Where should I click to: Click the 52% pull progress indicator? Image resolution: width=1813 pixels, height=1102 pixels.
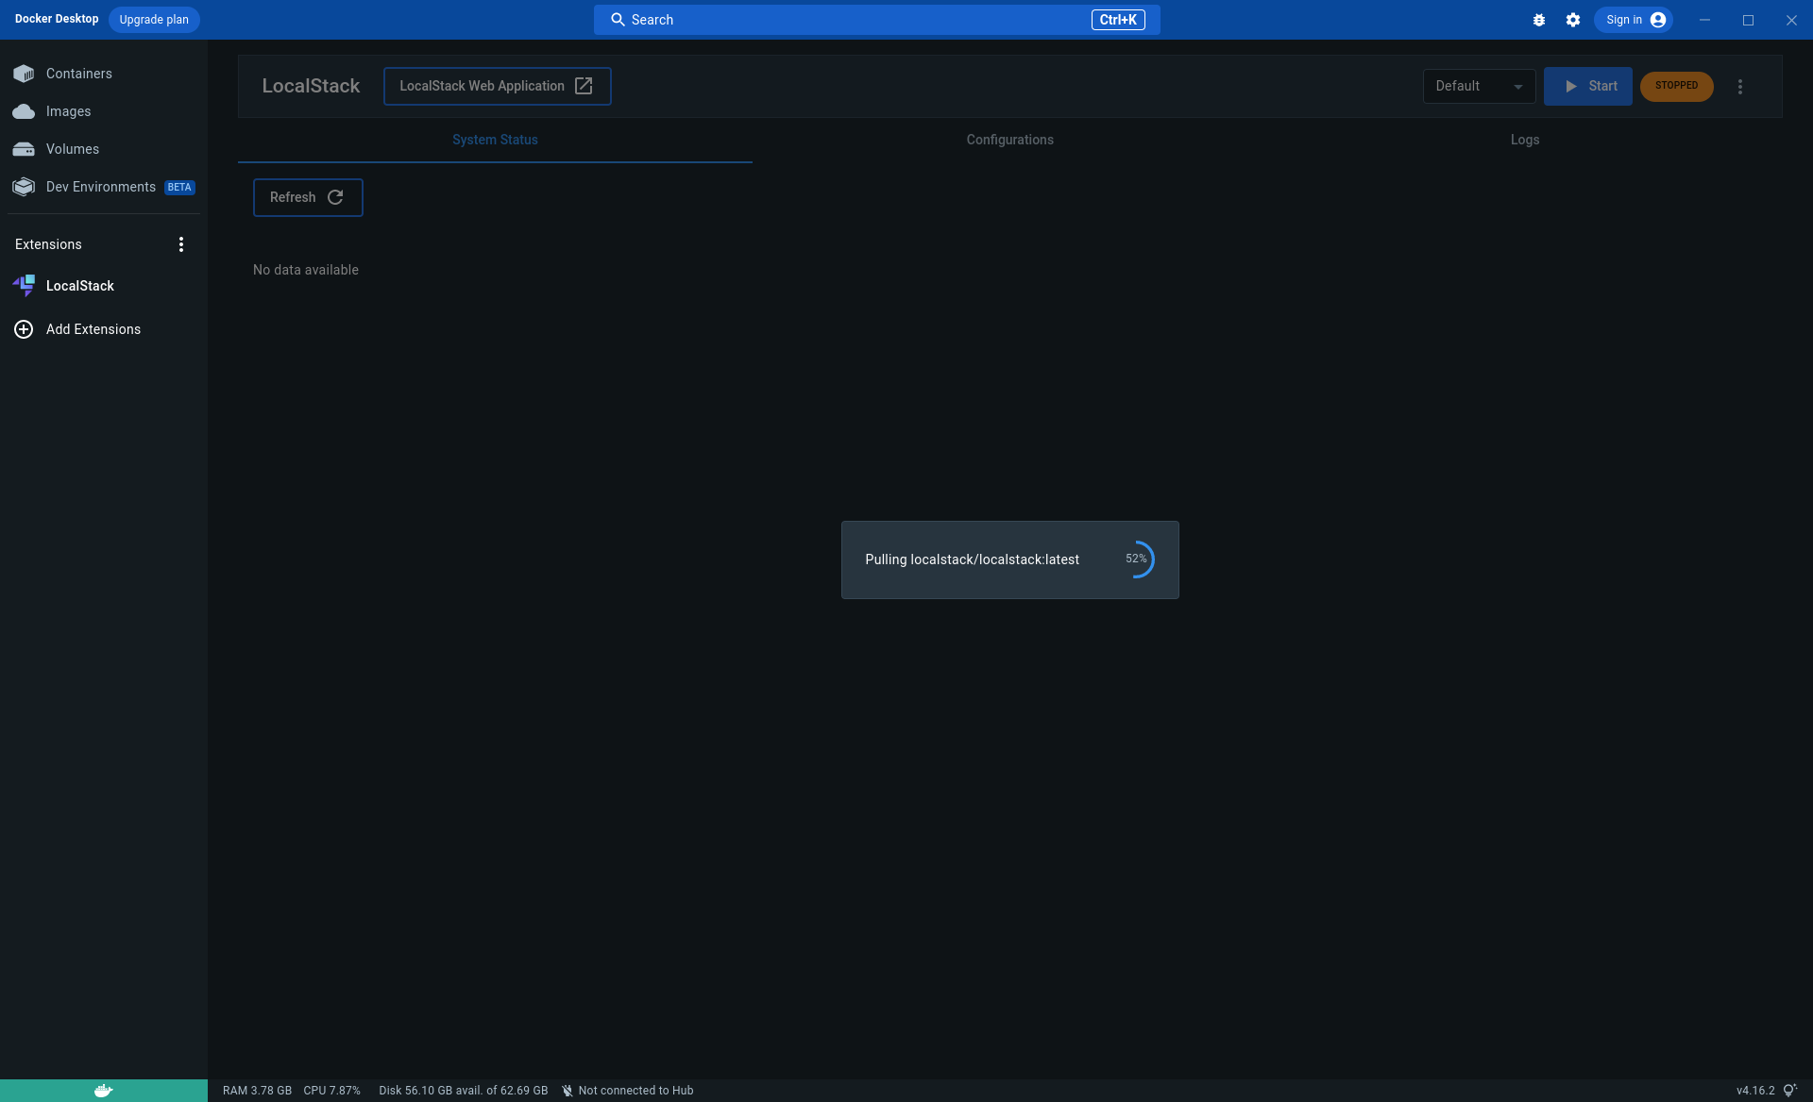(x=1137, y=559)
